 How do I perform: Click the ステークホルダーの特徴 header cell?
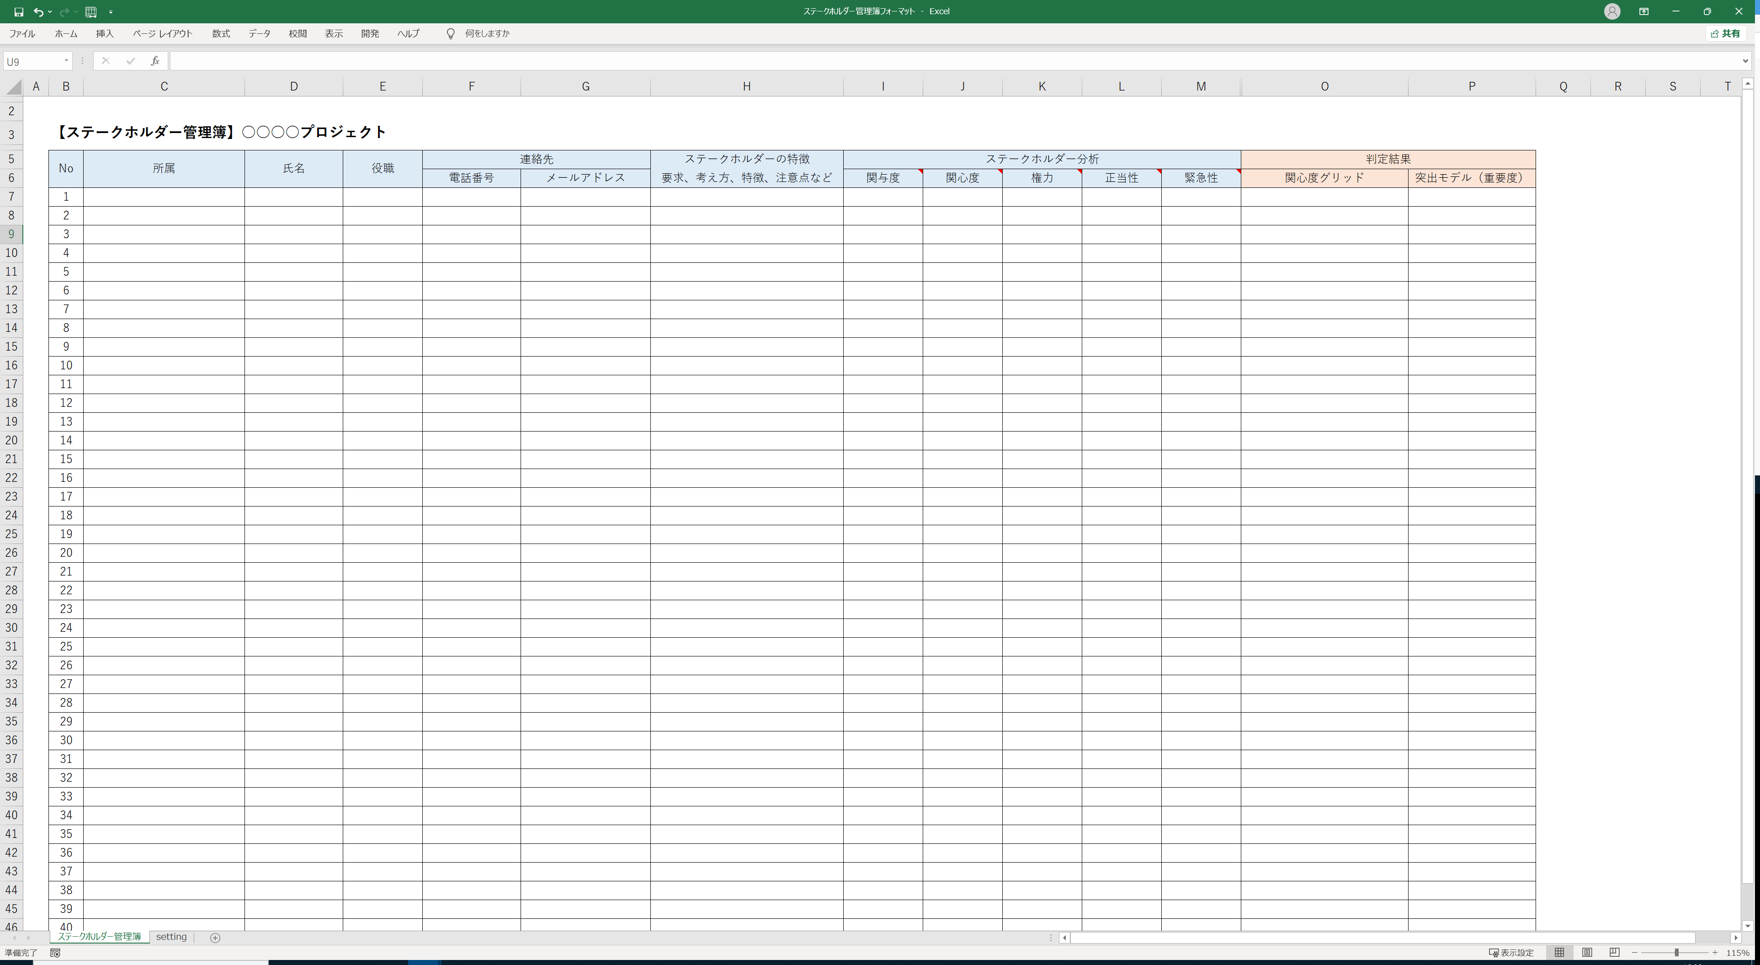[x=747, y=159]
